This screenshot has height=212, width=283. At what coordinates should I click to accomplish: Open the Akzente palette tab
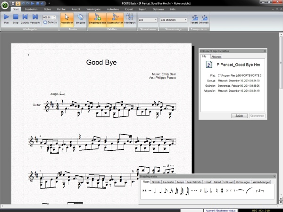156,182
